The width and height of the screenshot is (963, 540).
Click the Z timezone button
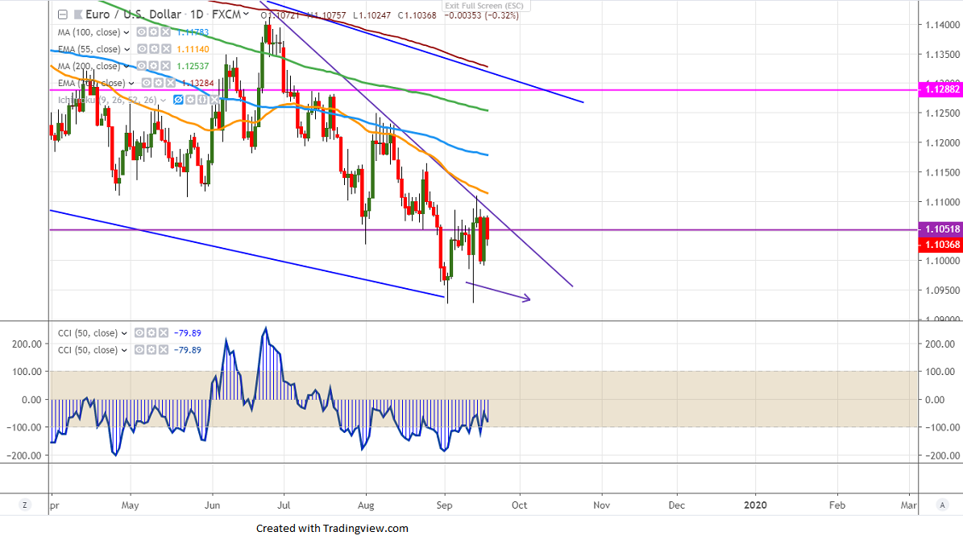click(24, 505)
